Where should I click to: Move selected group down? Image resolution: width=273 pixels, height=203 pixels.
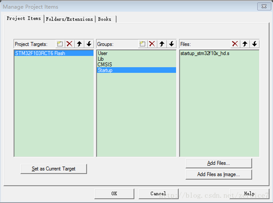172,44
